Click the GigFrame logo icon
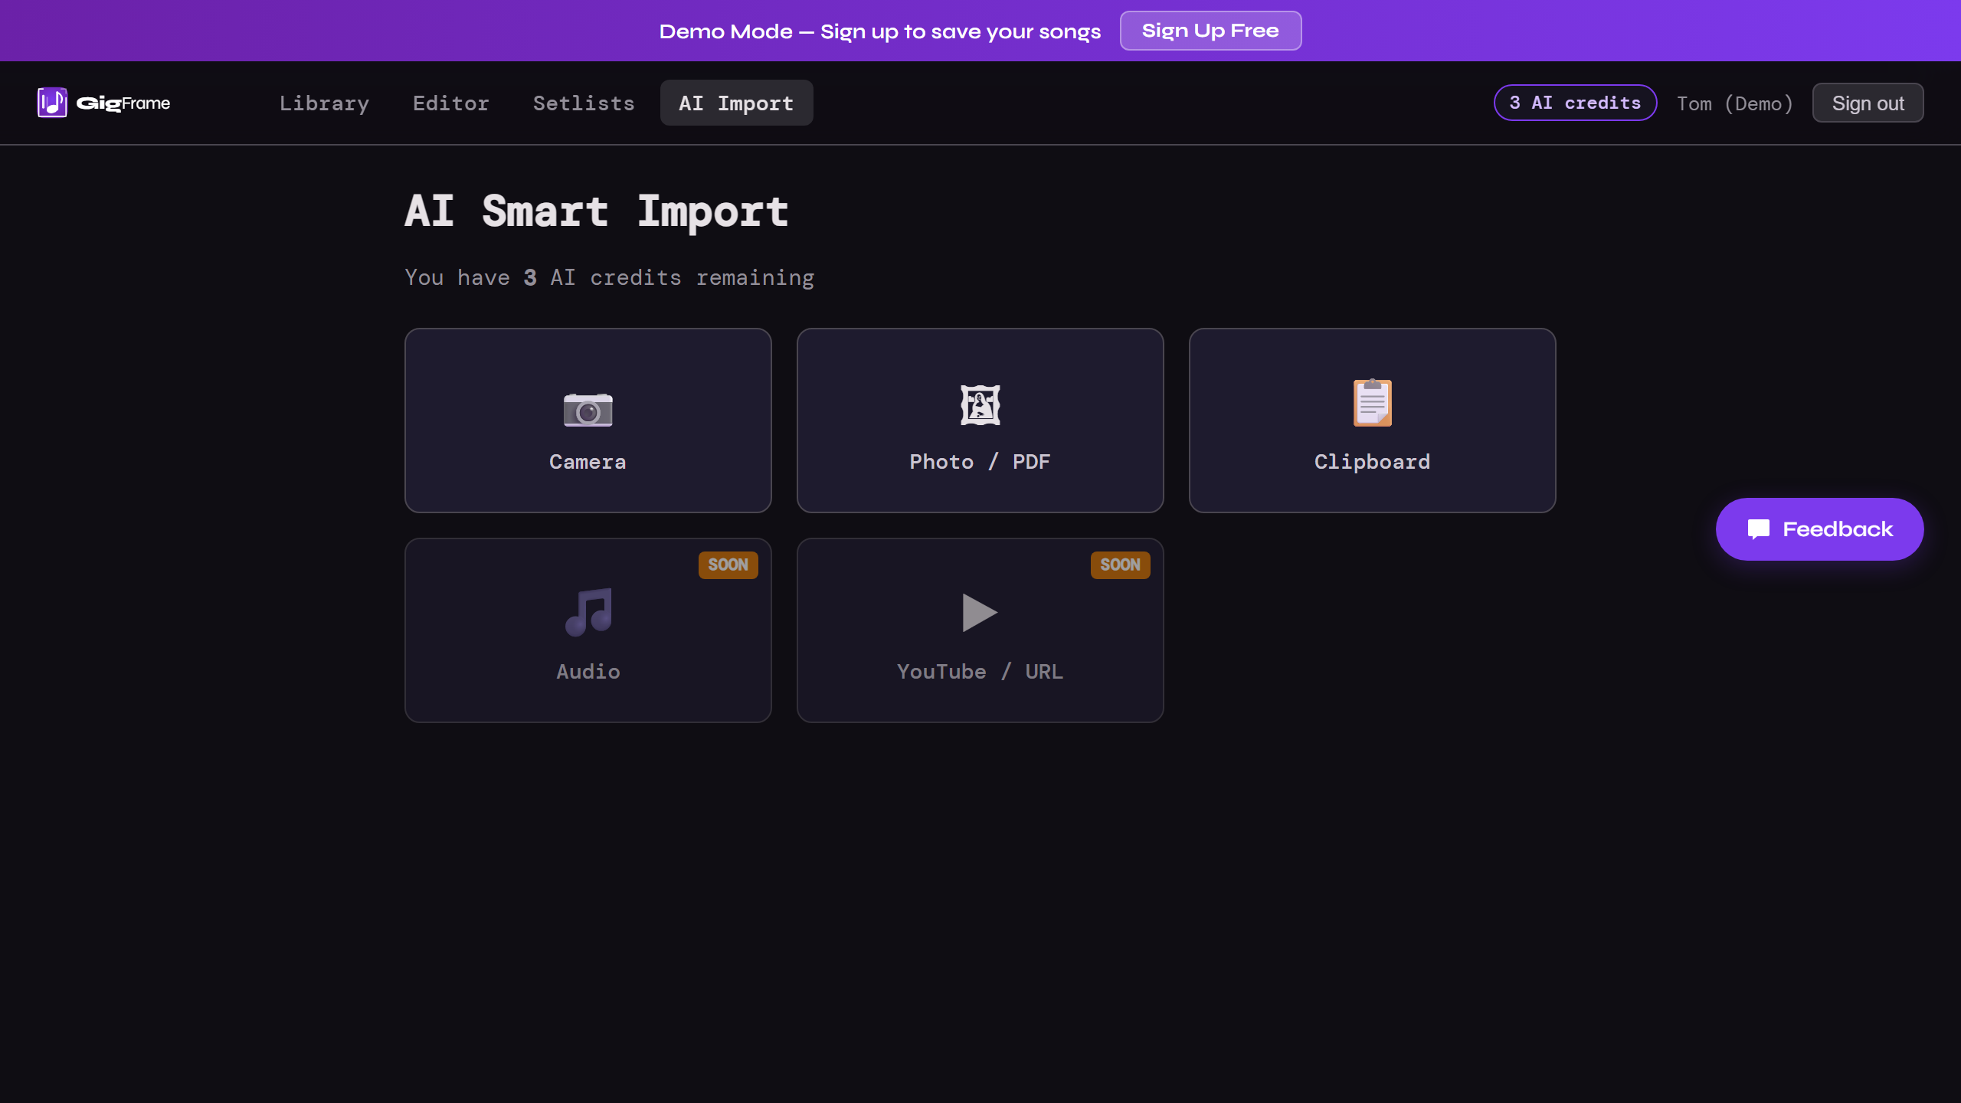This screenshot has height=1103, width=1961. [51, 102]
